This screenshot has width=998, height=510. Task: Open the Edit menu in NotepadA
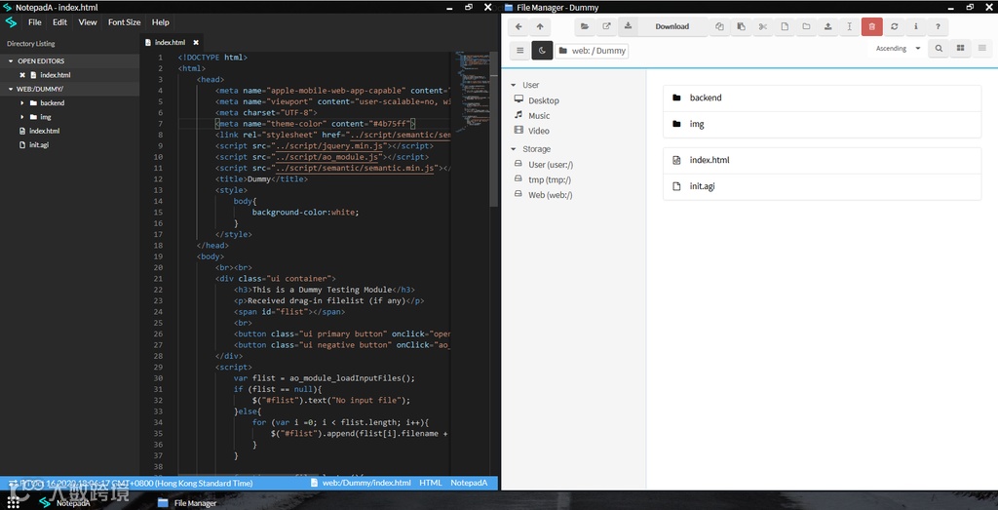tap(59, 22)
